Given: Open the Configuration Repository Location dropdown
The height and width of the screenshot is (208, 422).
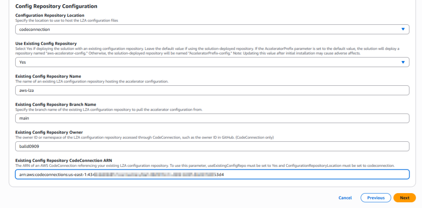Looking at the screenshot, I should click(x=206, y=29).
